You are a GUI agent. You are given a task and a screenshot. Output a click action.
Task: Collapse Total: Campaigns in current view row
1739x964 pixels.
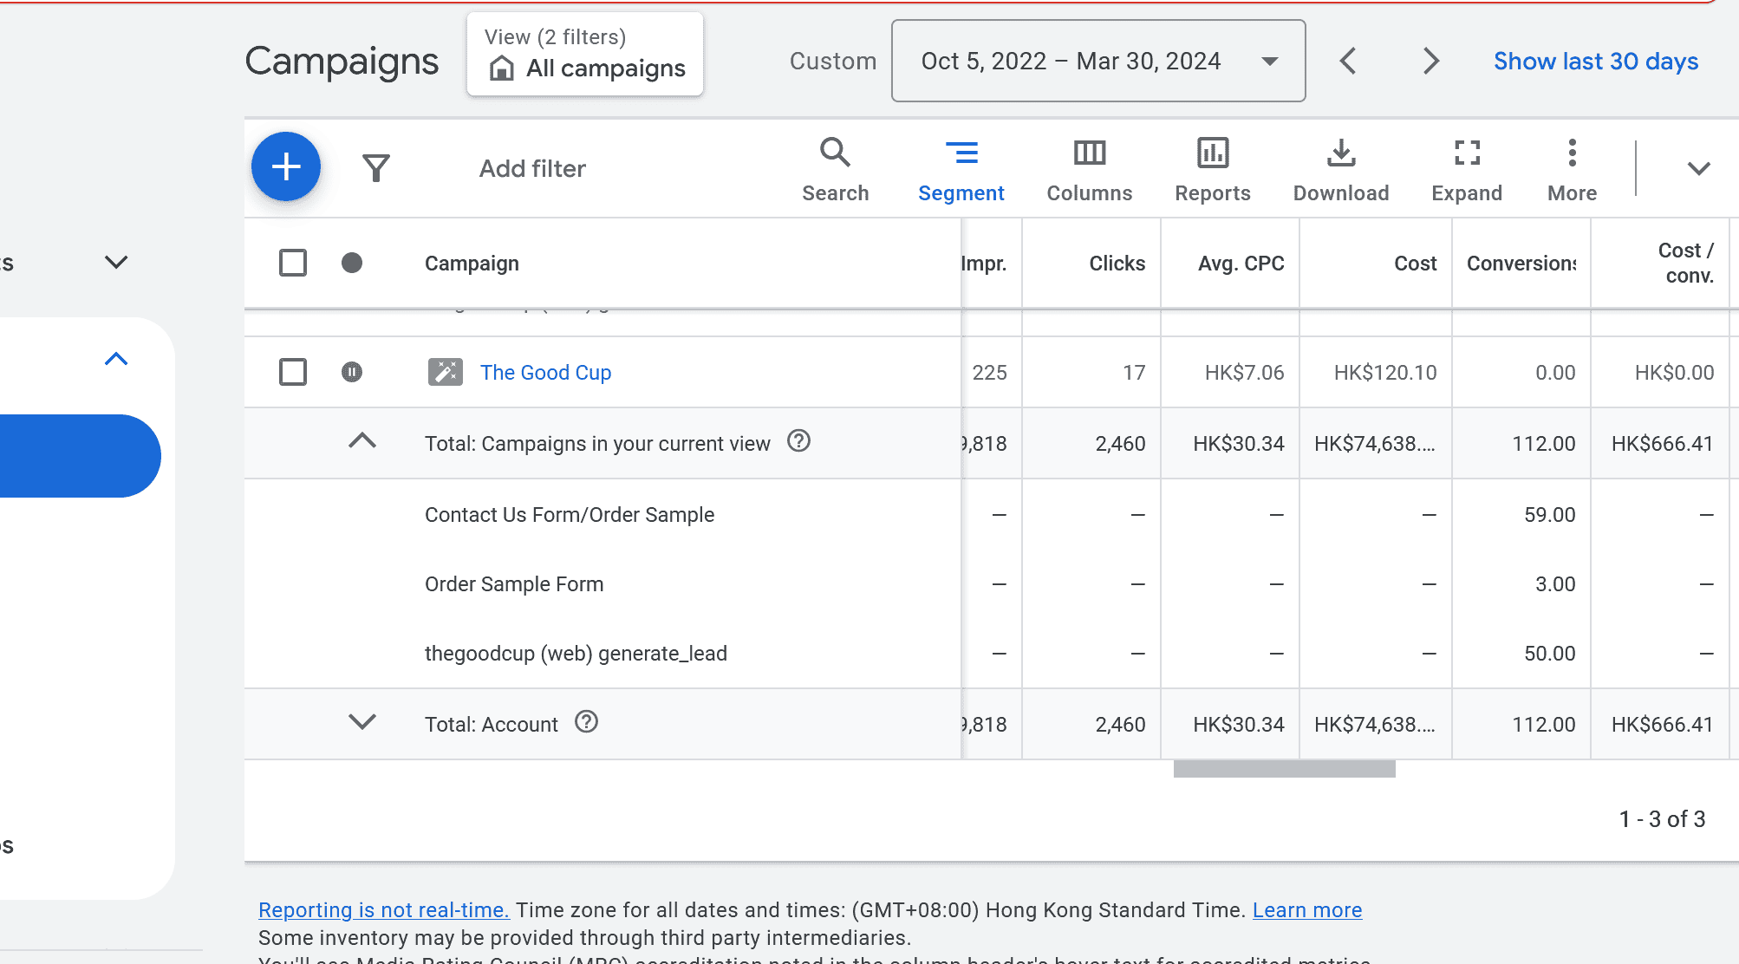(x=362, y=441)
